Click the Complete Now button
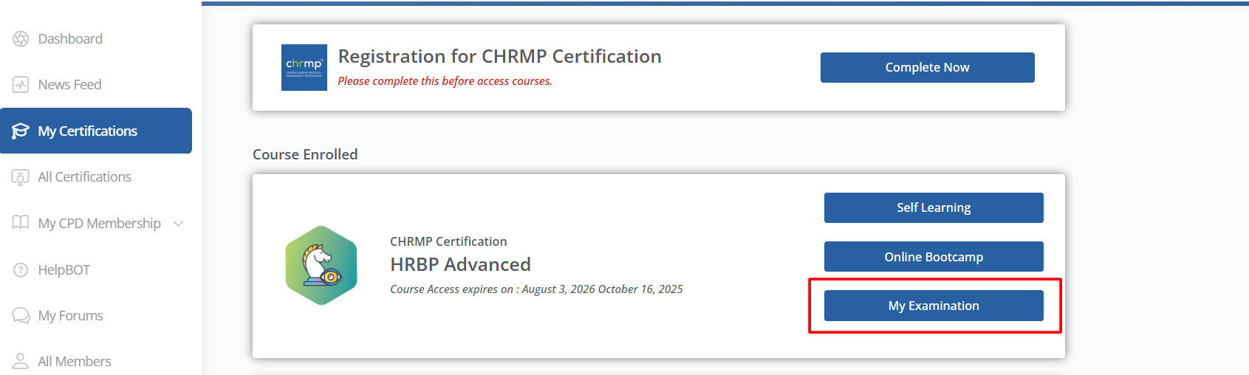Screen dimensions: 1249x375 tap(927, 67)
